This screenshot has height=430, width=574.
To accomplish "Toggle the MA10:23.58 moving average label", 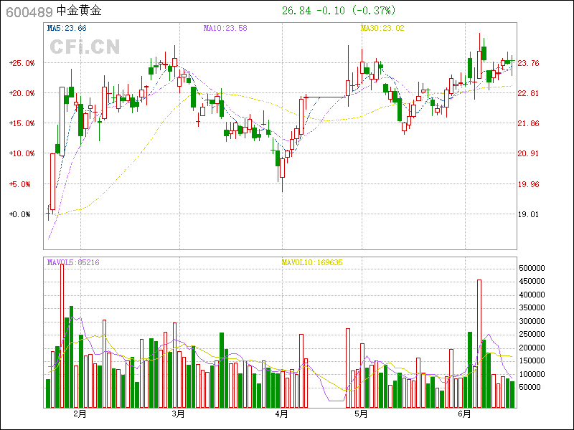I will (225, 28).
